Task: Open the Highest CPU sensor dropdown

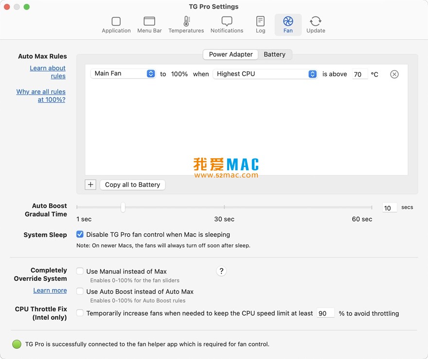Action: point(265,74)
